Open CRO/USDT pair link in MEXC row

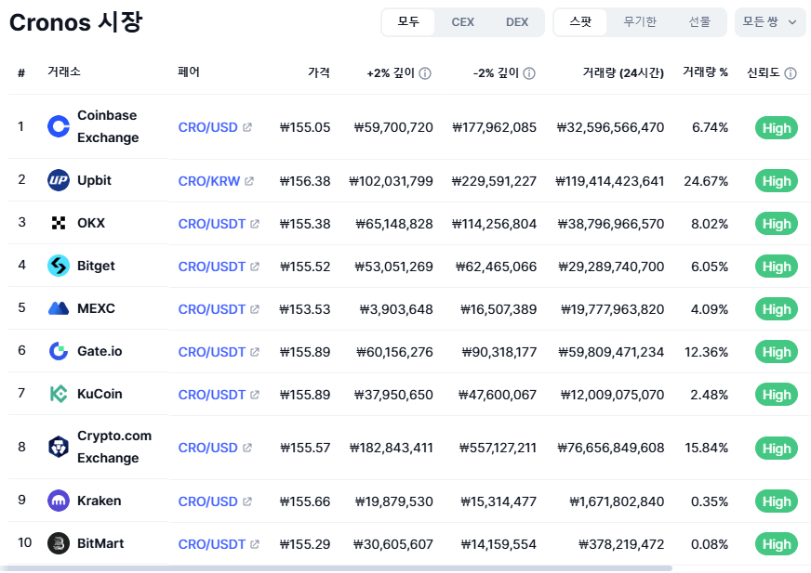pyautogui.click(x=211, y=309)
